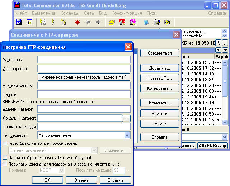Click the two-dots parent directory button
The width and height of the screenshot is (230, 186).
tap(225, 43)
